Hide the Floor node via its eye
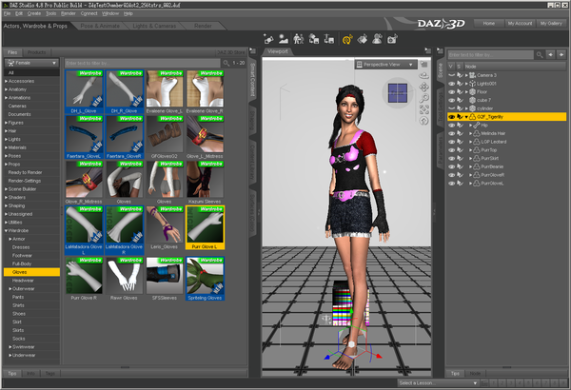Viewport: 571px width, 390px height. tap(451, 91)
